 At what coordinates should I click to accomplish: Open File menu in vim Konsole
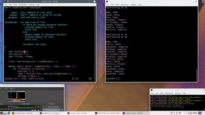6,5
